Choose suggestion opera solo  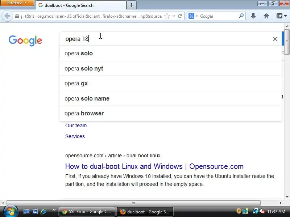point(170,53)
